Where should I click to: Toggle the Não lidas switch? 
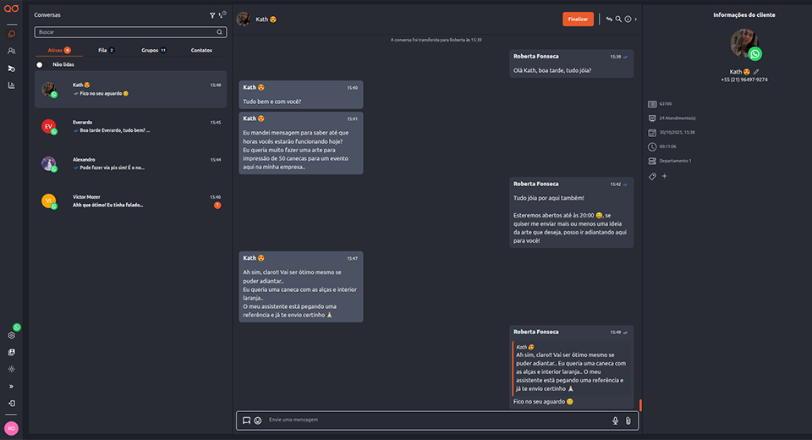pos(40,64)
